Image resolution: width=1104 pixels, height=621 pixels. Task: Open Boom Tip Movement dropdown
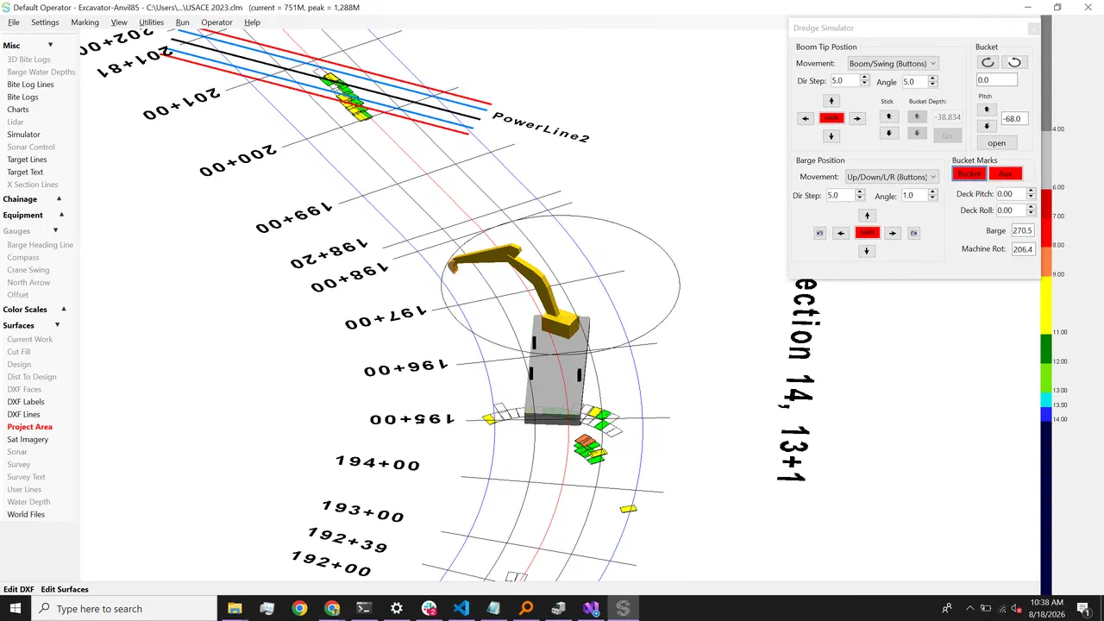[893, 63]
